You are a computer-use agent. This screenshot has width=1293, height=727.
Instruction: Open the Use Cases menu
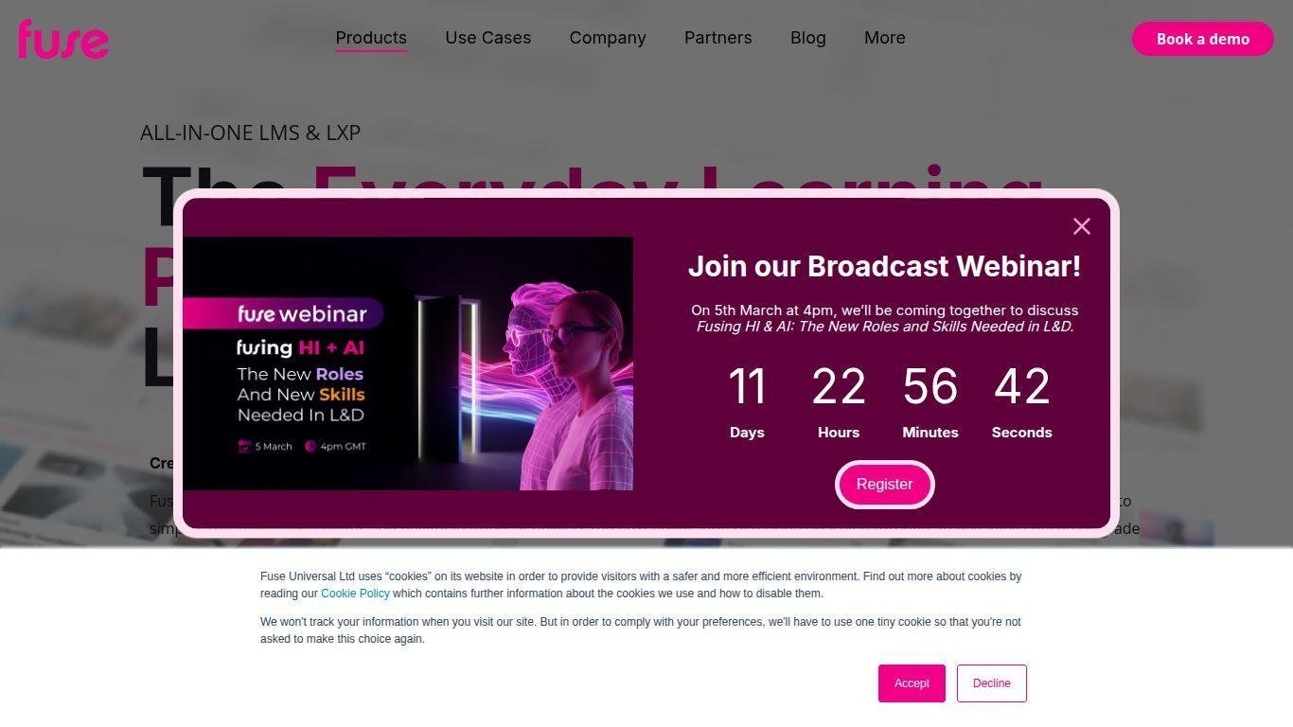click(488, 38)
